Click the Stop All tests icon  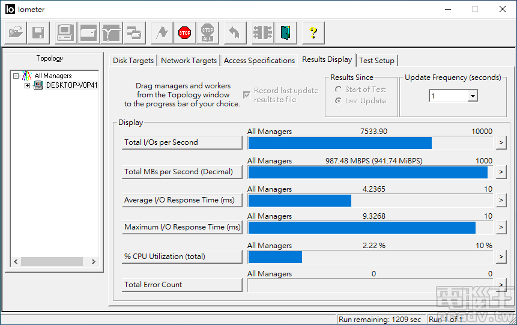point(207,32)
